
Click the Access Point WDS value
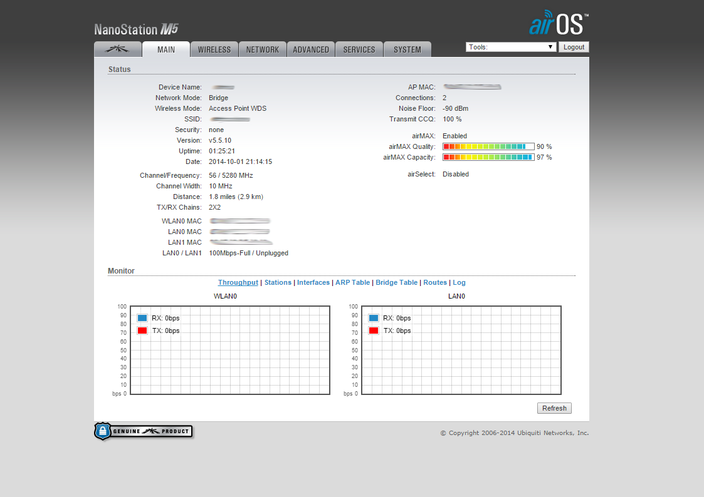coord(238,108)
